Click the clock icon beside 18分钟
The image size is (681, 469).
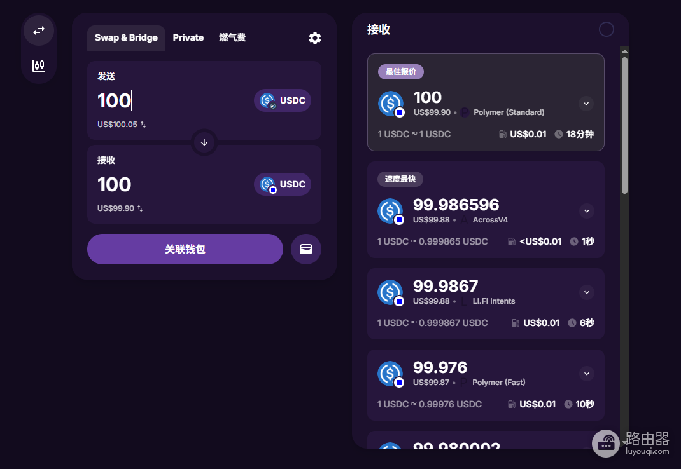[x=559, y=134]
